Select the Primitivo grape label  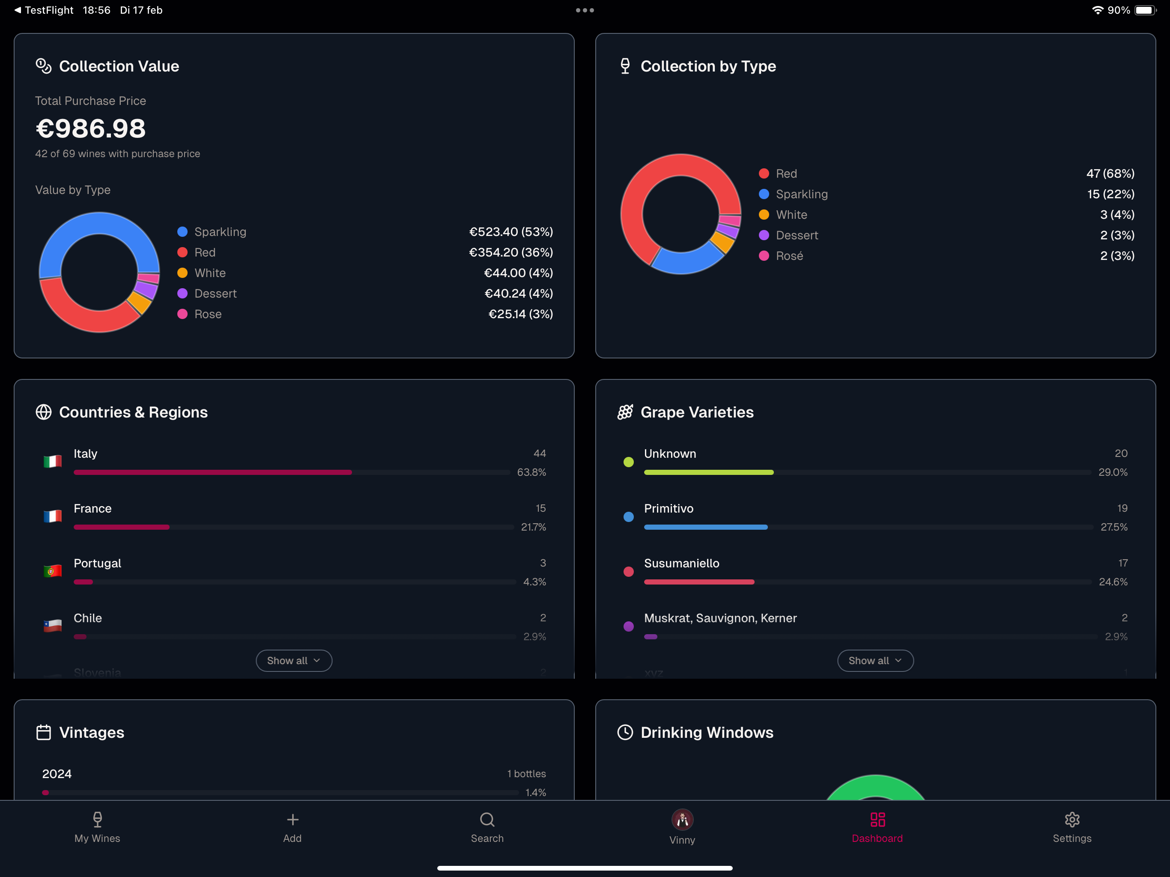[x=669, y=509]
